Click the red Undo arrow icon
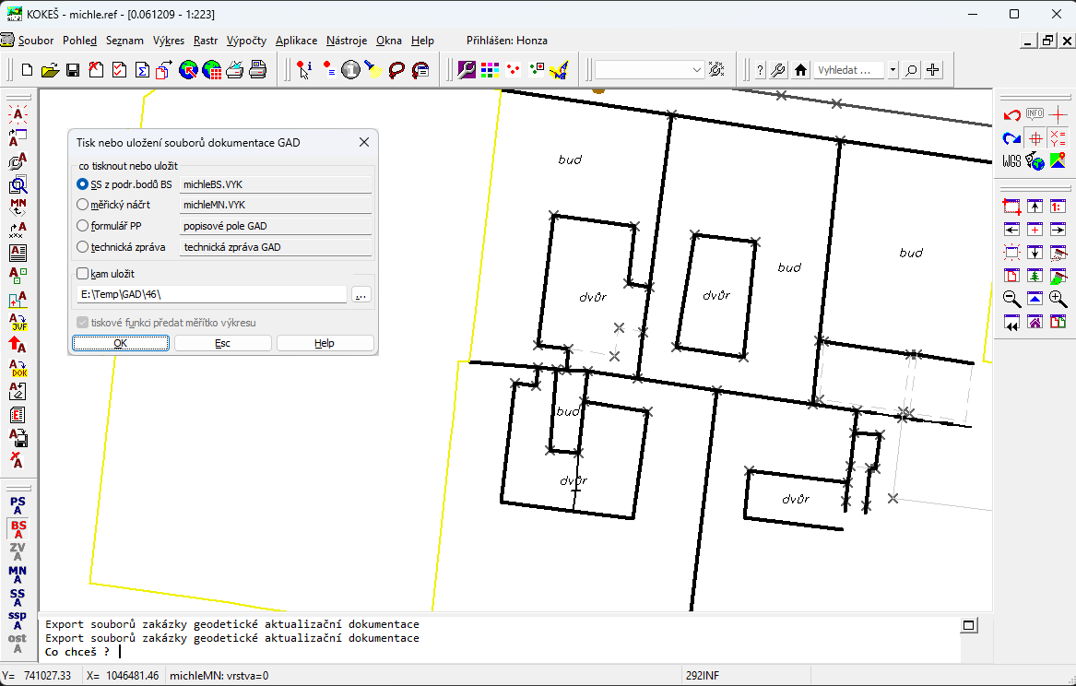Screen dimensions: 1076x686 click(x=1011, y=116)
